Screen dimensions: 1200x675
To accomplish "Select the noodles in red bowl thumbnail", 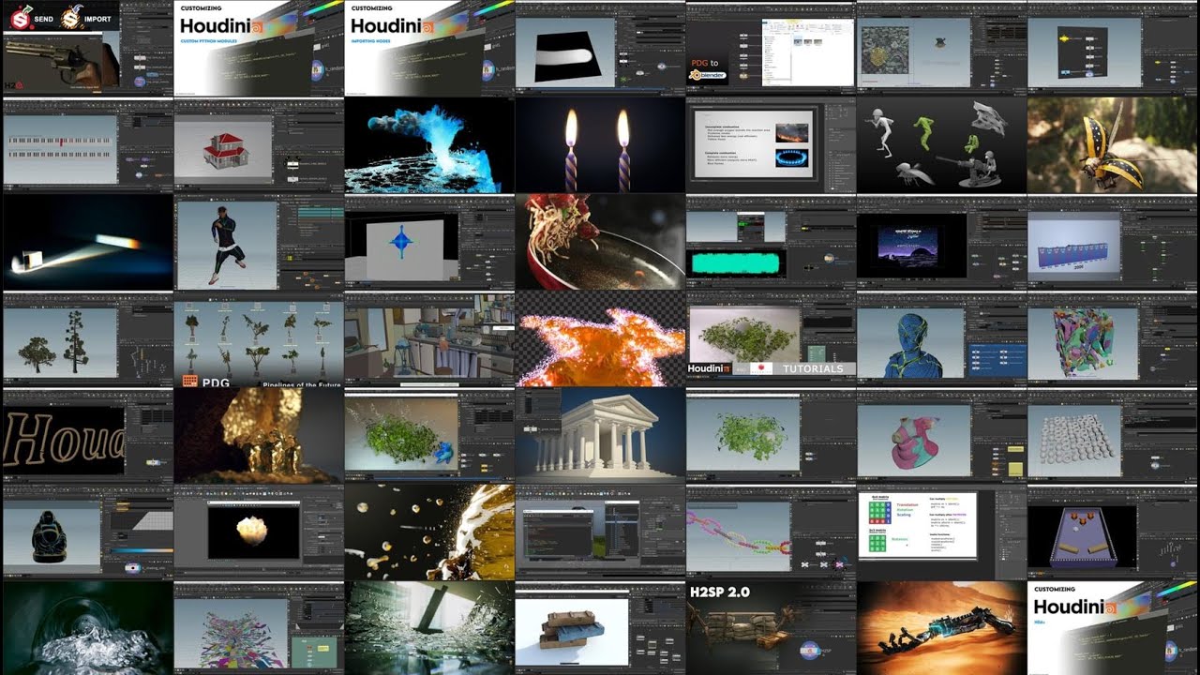I will coord(599,243).
